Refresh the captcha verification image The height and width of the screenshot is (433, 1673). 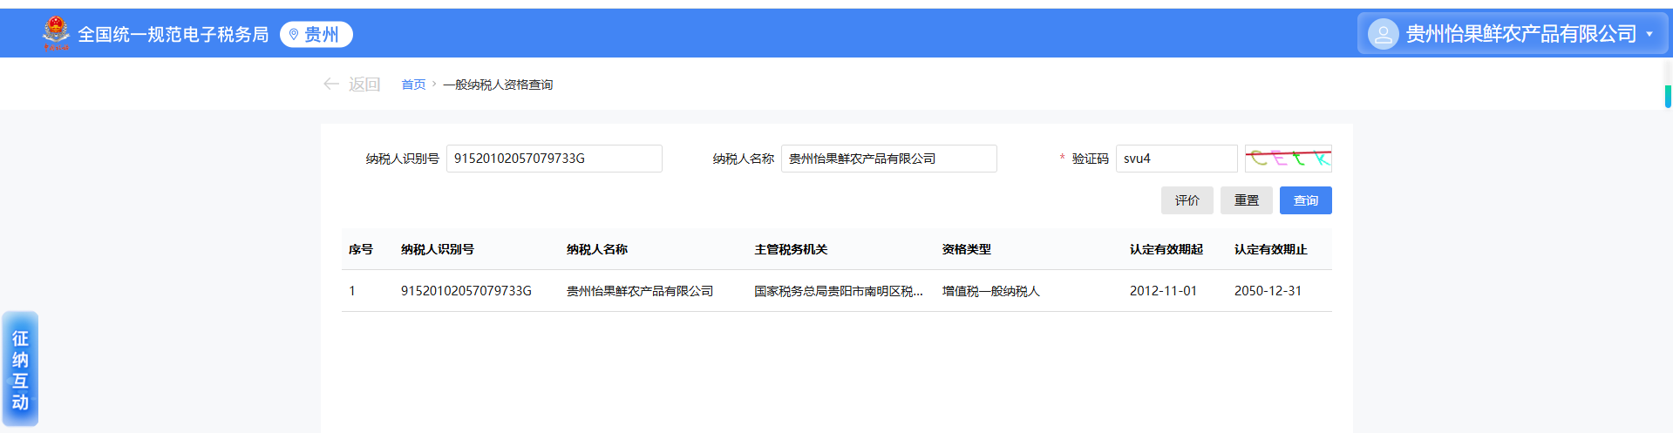(x=1288, y=159)
